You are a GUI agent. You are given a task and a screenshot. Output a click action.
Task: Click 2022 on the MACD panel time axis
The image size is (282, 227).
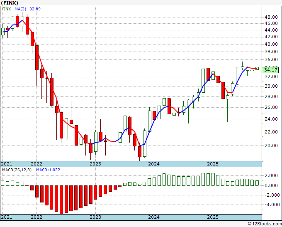[36, 217]
